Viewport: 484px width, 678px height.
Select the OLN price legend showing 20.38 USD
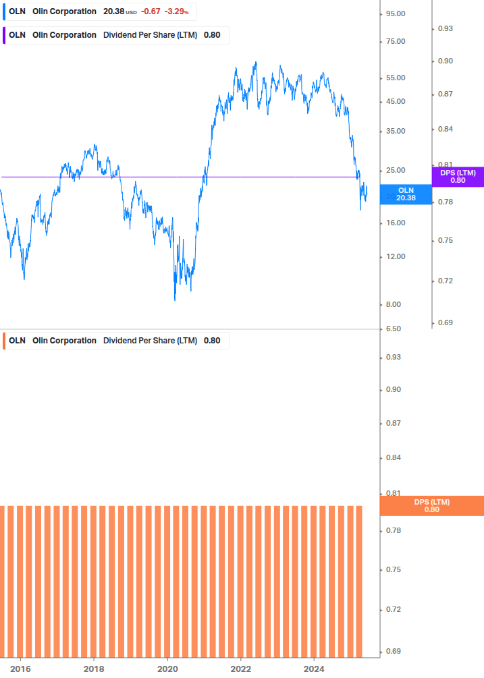(99, 11)
